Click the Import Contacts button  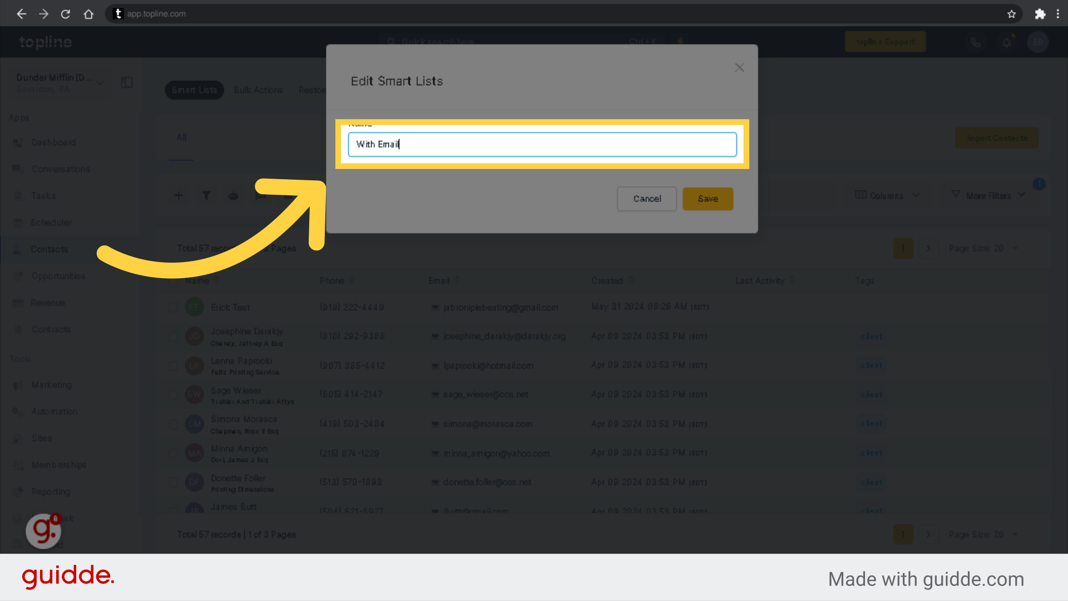click(997, 138)
